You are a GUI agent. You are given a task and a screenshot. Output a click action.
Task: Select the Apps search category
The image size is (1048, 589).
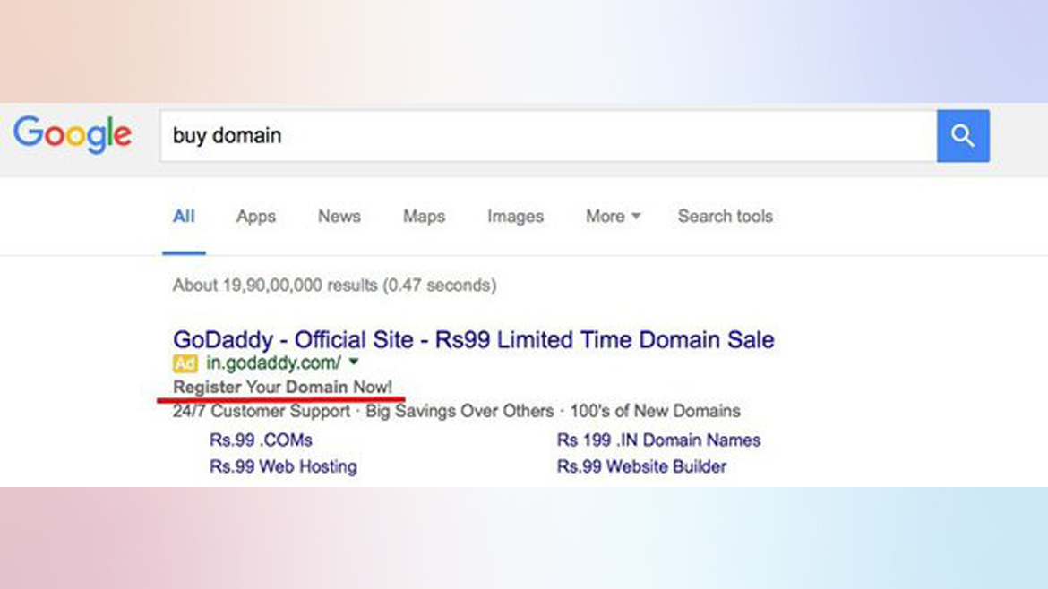pos(255,217)
